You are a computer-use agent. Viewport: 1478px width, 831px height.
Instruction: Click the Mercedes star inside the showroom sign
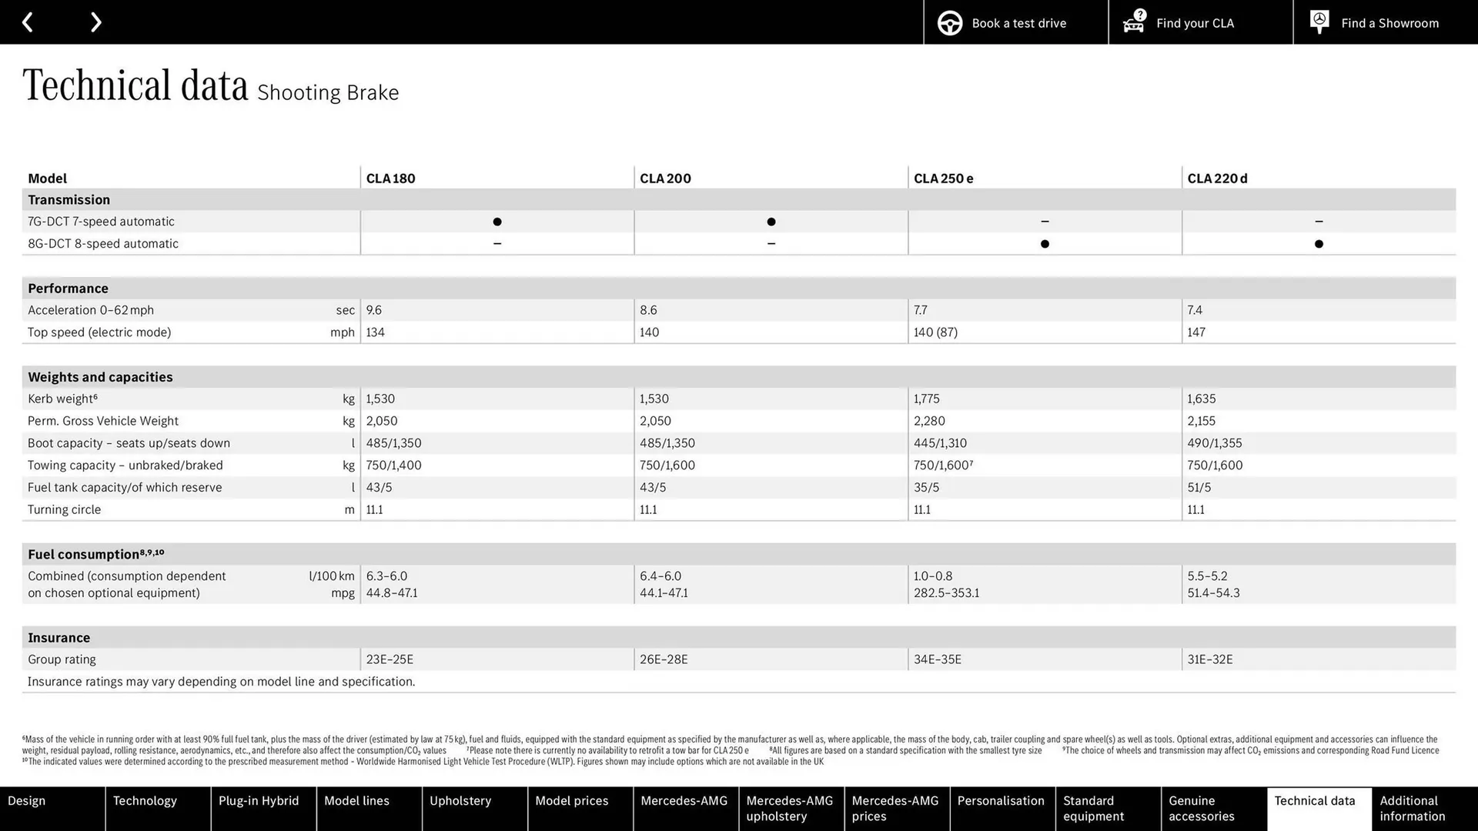point(1319,18)
